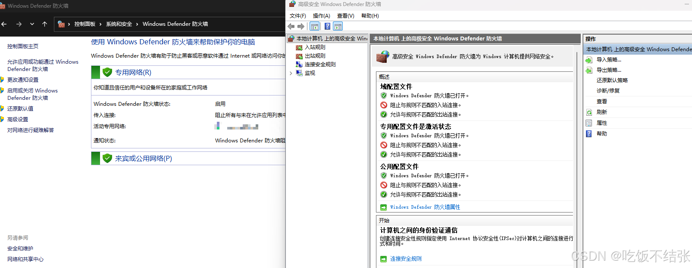Screen dimensions: 692x268
Task: Select the root node 本地计算机 上的高级安全 in tree
Action: [x=328, y=39]
